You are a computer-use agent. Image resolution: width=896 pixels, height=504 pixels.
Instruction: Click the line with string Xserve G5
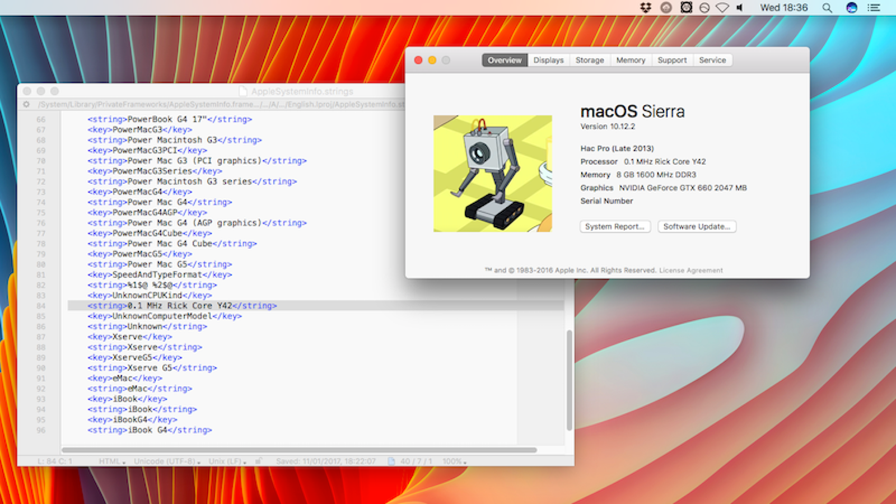pyautogui.click(x=152, y=368)
